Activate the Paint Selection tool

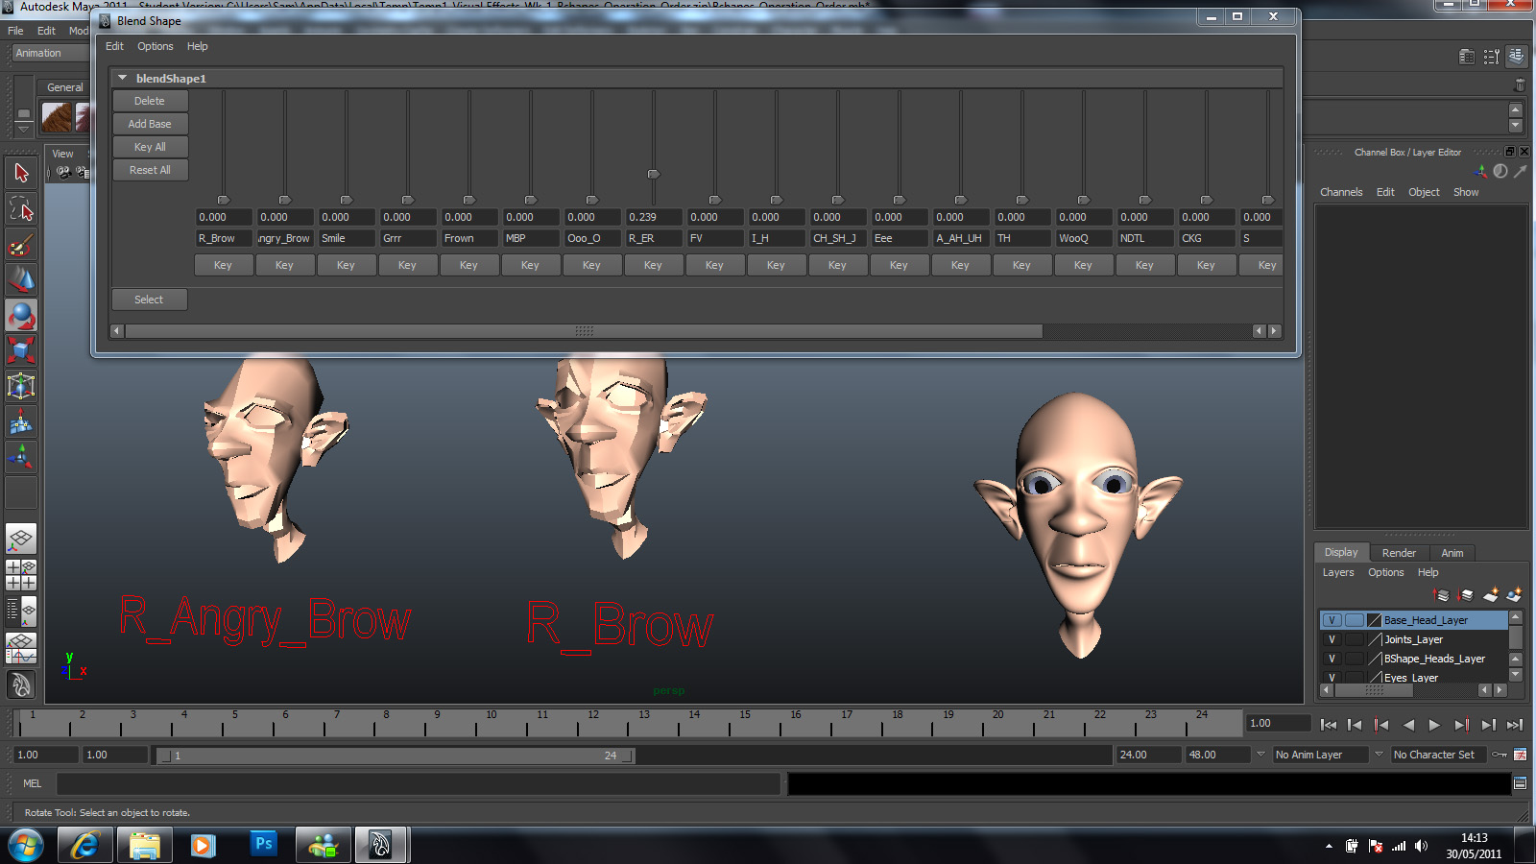[x=21, y=241]
